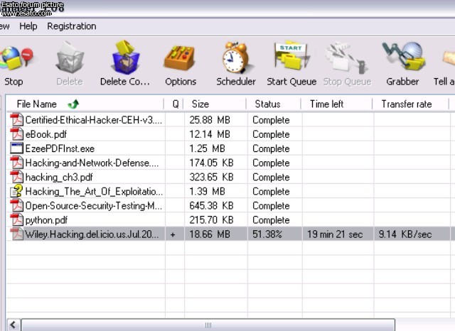This screenshot has width=455, height=331.
Task: Sort by Time left column header
Action: coord(337,104)
